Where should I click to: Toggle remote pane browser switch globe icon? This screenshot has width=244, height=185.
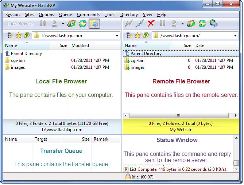pos(213,24)
